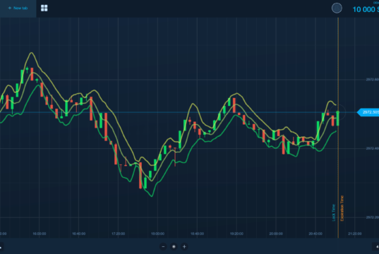Click the 18:00:00 time axis label

pos(157,234)
